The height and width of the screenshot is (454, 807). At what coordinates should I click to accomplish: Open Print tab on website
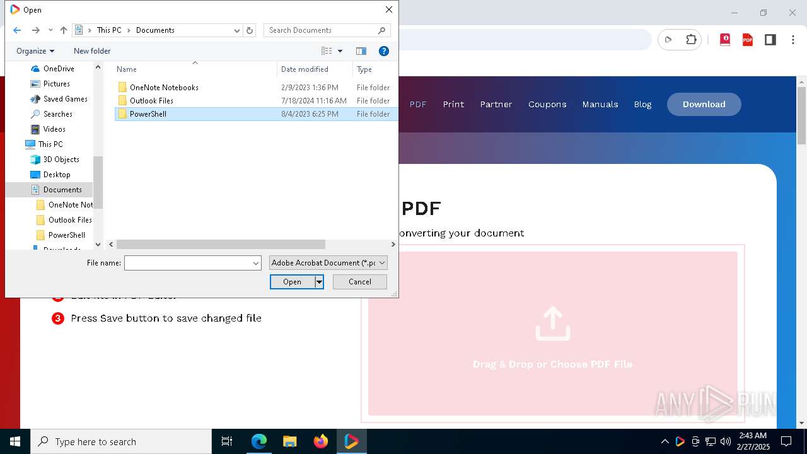tap(453, 104)
